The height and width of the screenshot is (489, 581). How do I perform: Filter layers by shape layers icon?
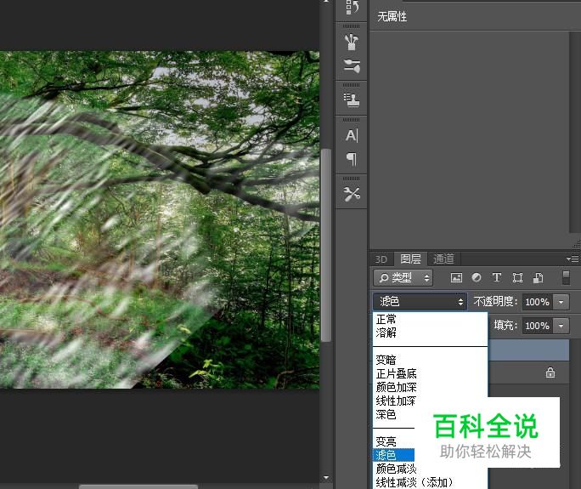point(517,277)
